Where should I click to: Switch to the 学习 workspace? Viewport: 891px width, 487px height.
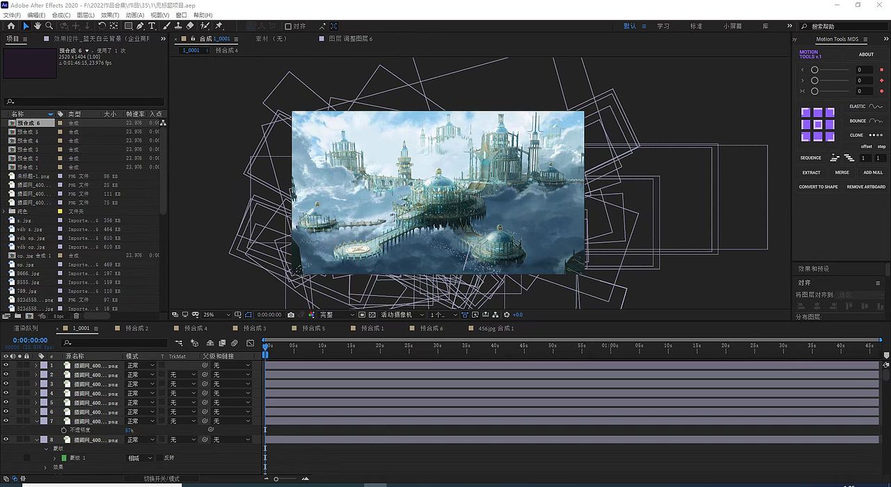tap(663, 26)
